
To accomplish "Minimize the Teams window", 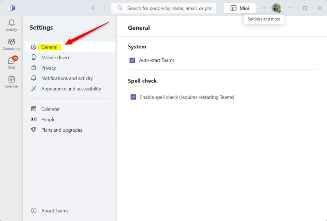I will coord(290,8).
